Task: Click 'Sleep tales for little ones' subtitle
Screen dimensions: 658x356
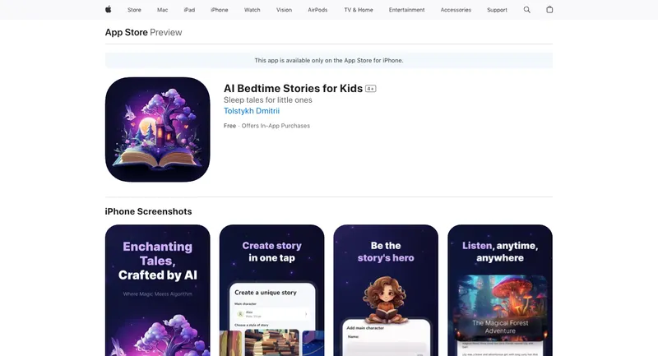Action: point(268,99)
